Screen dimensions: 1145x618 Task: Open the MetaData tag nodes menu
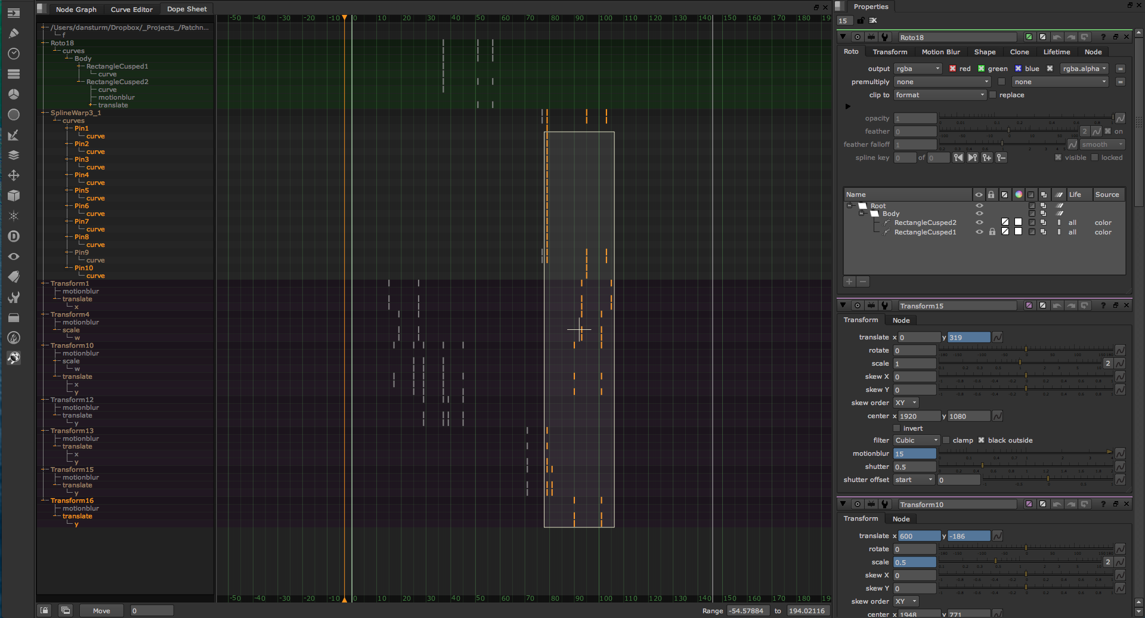(14, 277)
